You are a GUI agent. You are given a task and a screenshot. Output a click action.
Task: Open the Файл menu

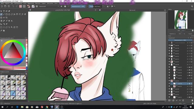coord(2,3)
